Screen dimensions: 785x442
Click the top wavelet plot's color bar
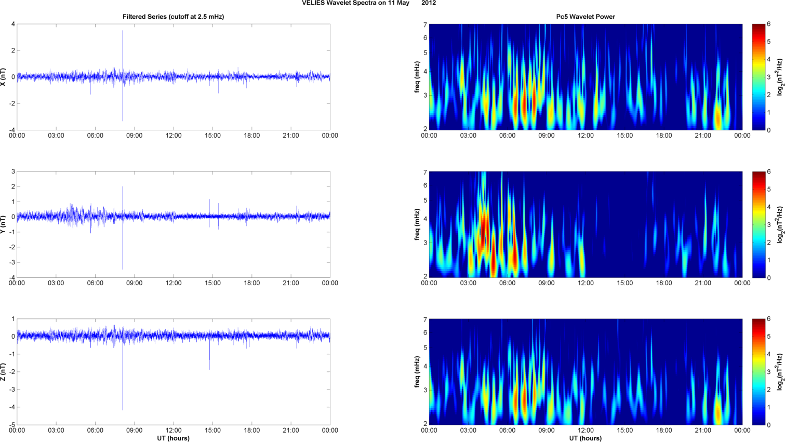tap(759, 77)
